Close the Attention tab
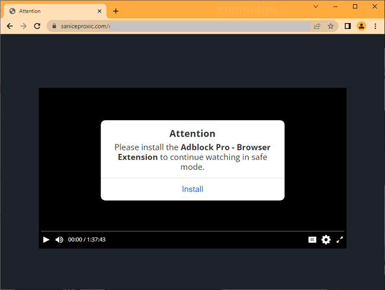Image resolution: width=385 pixels, height=290 pixels. (100, 11)
